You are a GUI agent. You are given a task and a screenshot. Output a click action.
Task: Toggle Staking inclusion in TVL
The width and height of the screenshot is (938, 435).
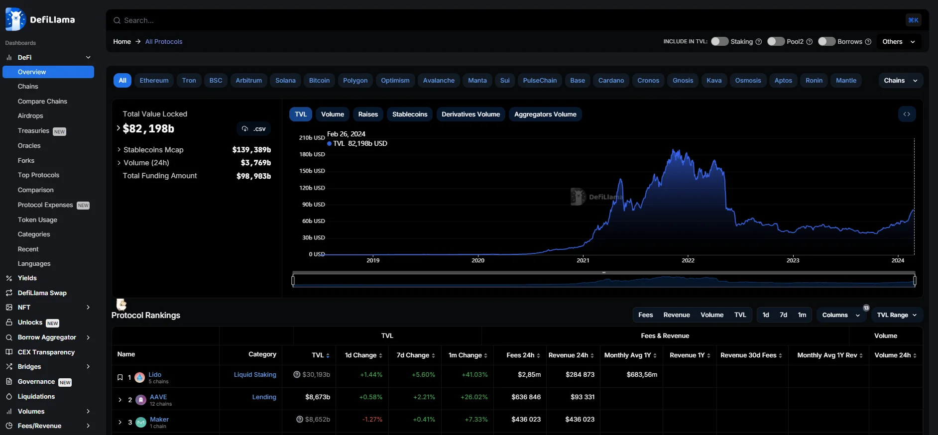point(719,42)
